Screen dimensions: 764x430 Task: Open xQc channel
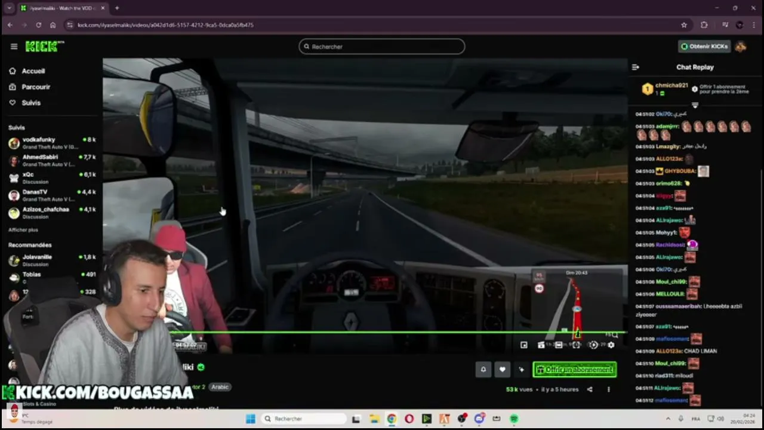pos(52,178)
